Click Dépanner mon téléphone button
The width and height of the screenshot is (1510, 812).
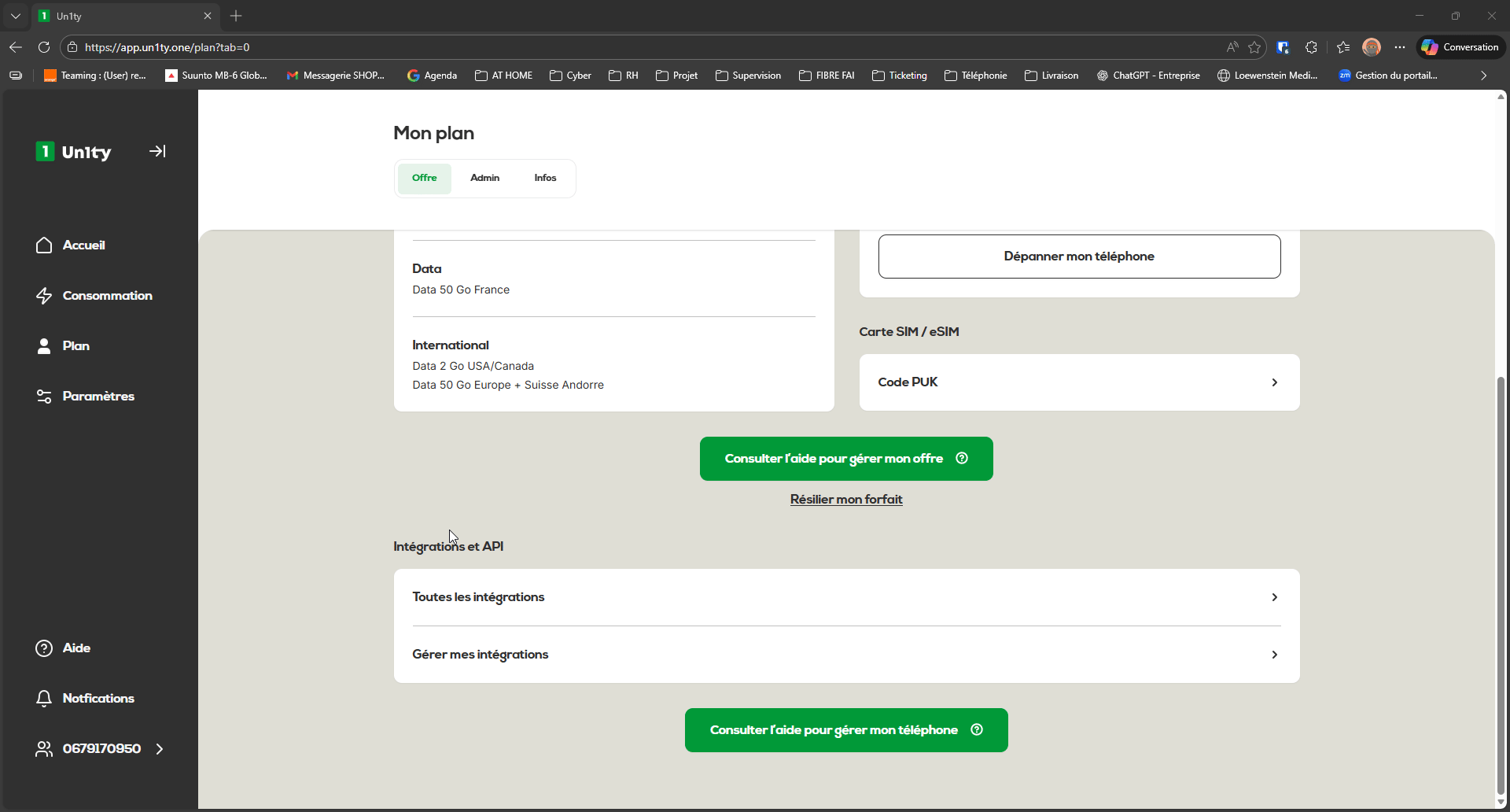[x=1079, y=257]
